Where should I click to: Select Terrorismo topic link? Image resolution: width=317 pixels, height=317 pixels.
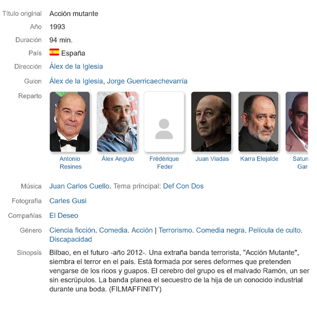coord(175,230)
